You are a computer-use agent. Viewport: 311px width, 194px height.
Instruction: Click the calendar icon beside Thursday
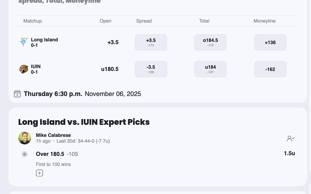tap(17, 94)
